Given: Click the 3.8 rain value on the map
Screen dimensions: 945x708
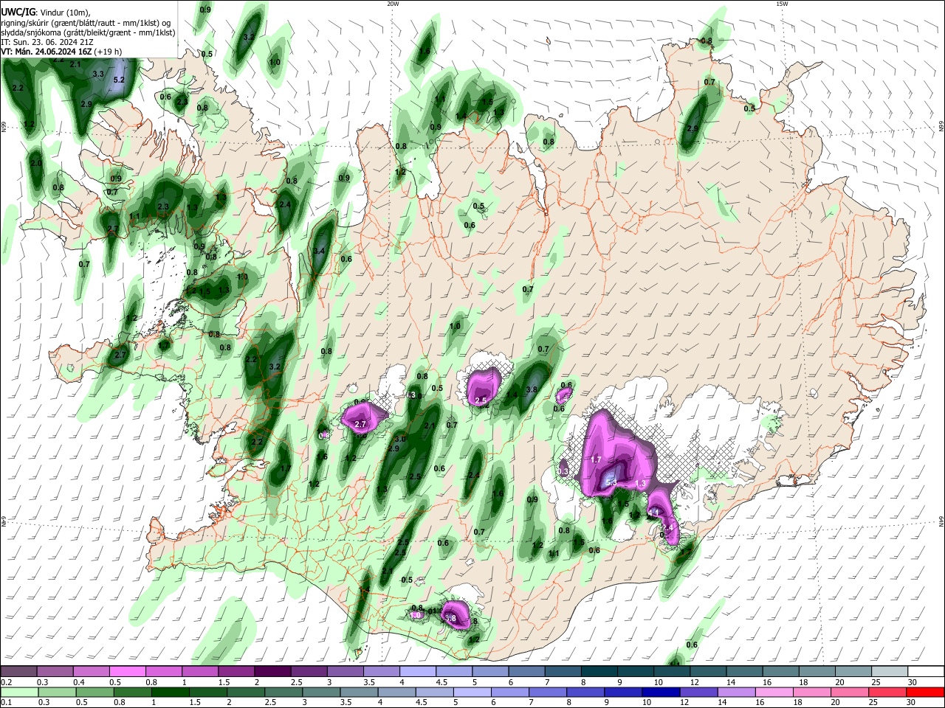Looking at the screenshot, I should [x=532, y=389].
